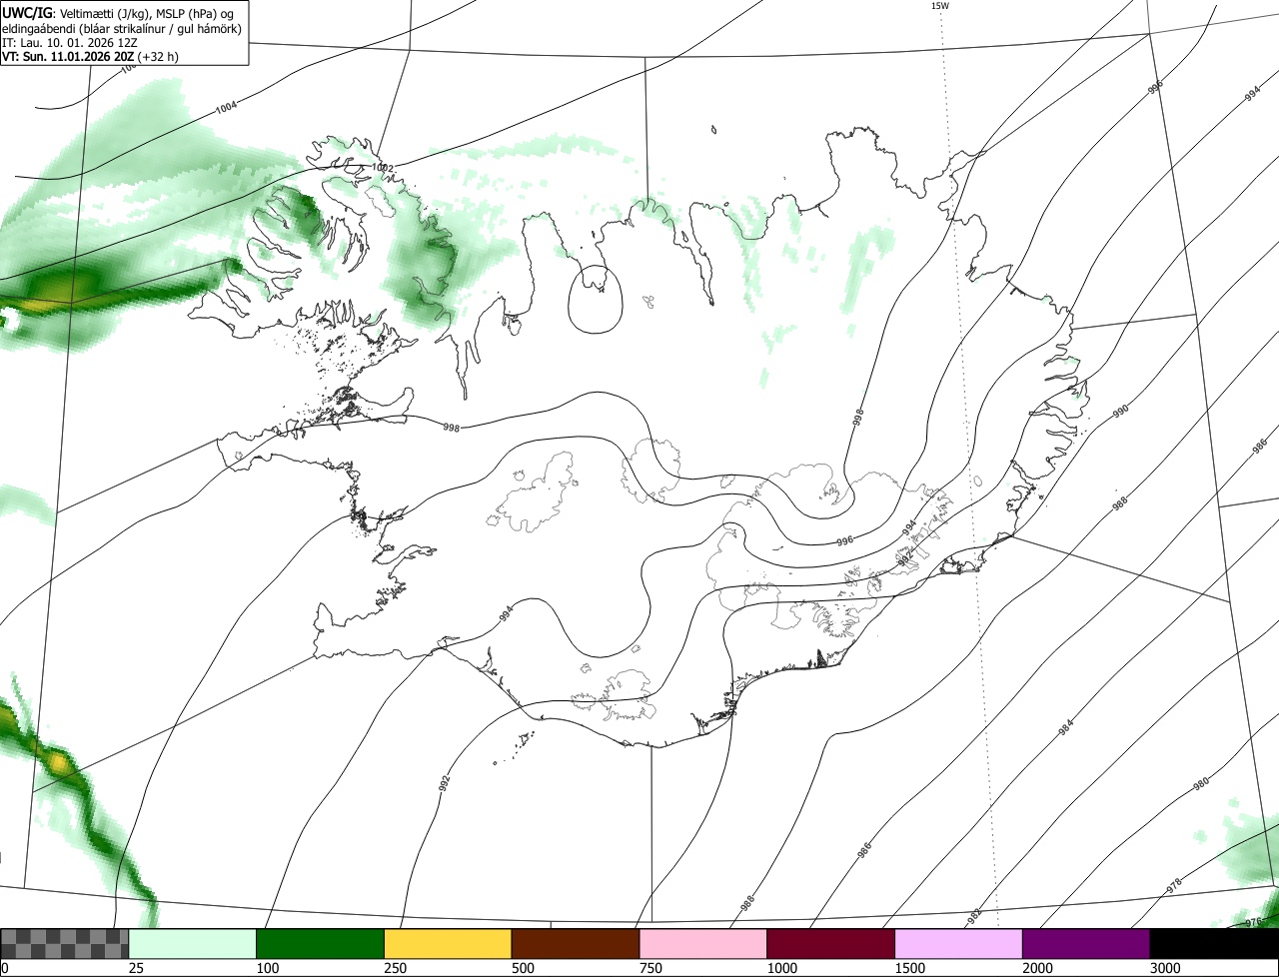Click the legend value "25"
Image resolution: width=1279 pixels, height=977 pixels.
[136, 968]
